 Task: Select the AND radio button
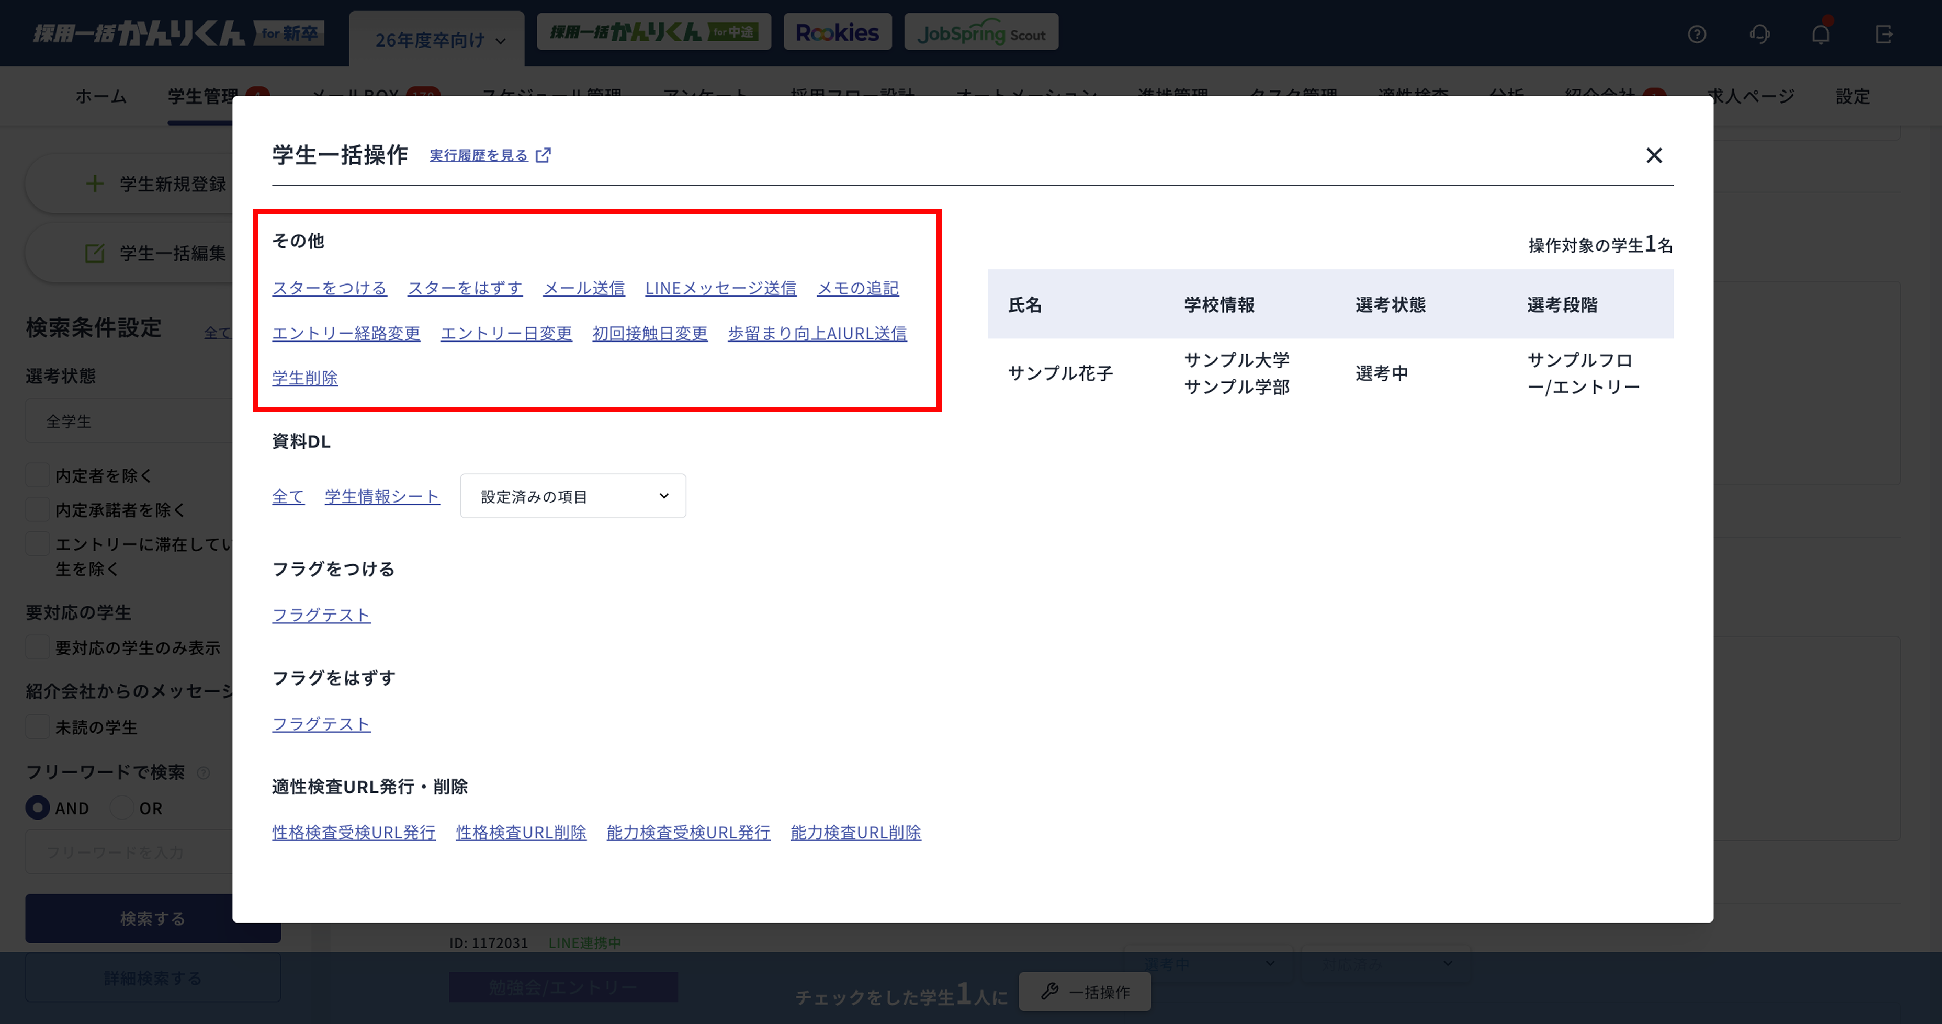point(38,808)
